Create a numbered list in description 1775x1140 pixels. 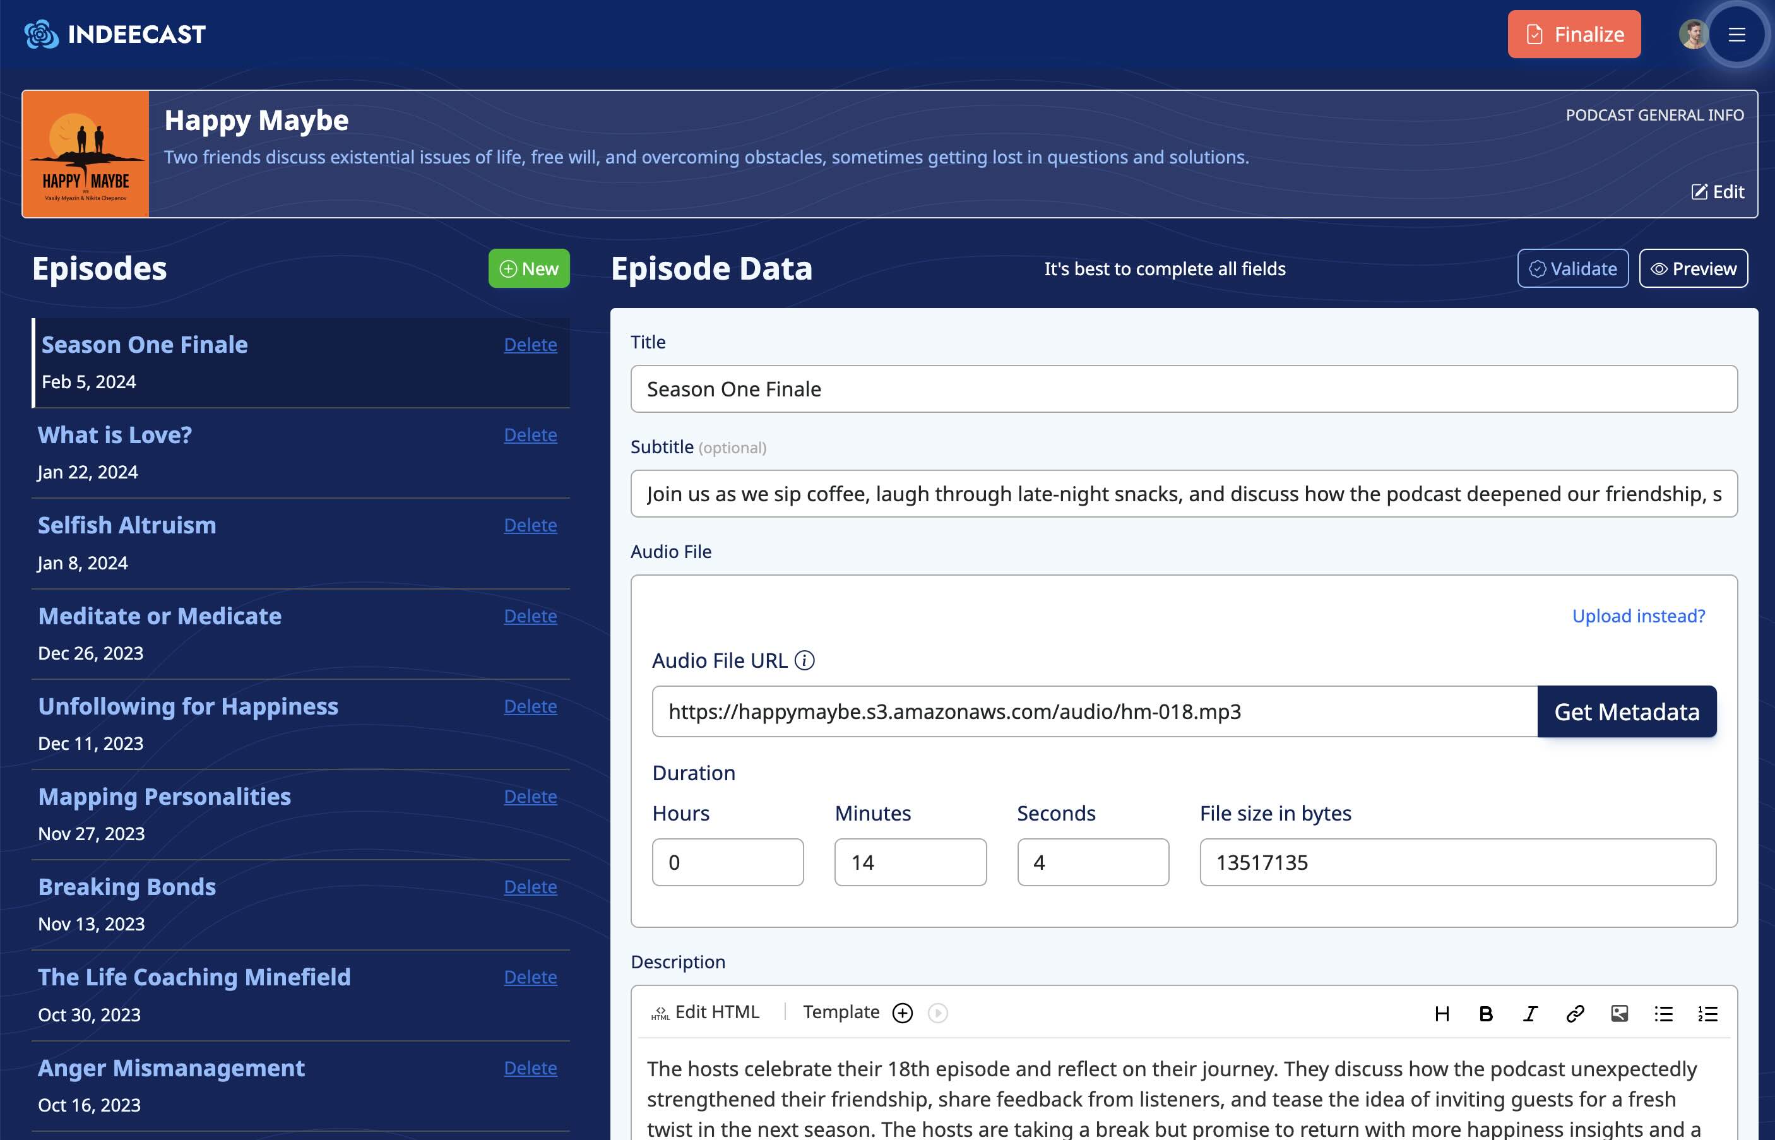[x=1707, y=1013]
